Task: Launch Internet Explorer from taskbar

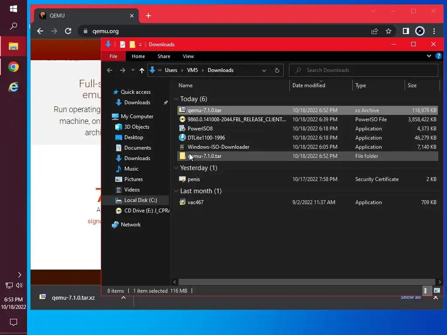Action: [14, 87]
